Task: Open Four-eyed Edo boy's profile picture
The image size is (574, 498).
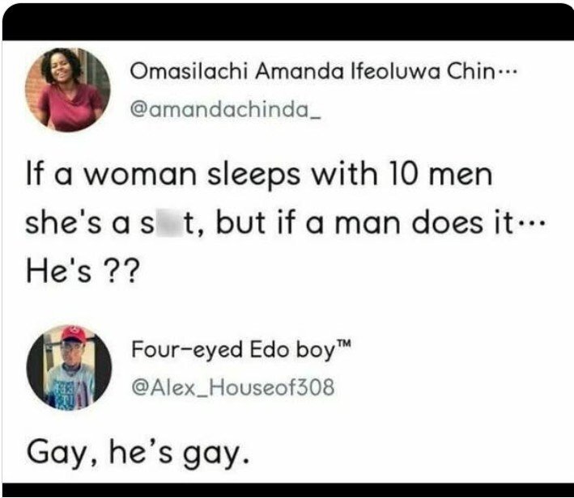Action: (69, 368)
